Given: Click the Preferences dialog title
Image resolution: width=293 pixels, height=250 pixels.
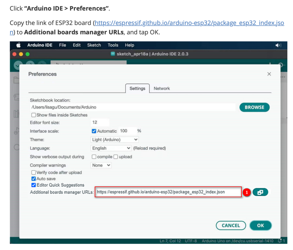Looking at the screenshot, I should click(x=43, y=74).
